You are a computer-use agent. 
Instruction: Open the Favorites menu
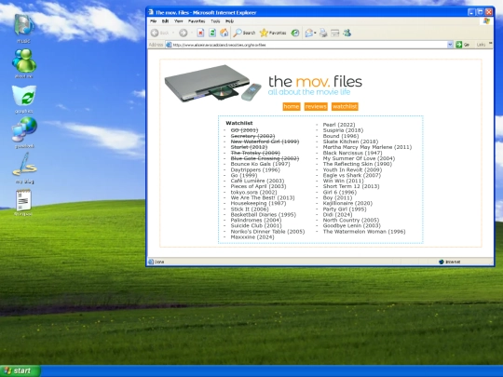[x=197, y=21]
